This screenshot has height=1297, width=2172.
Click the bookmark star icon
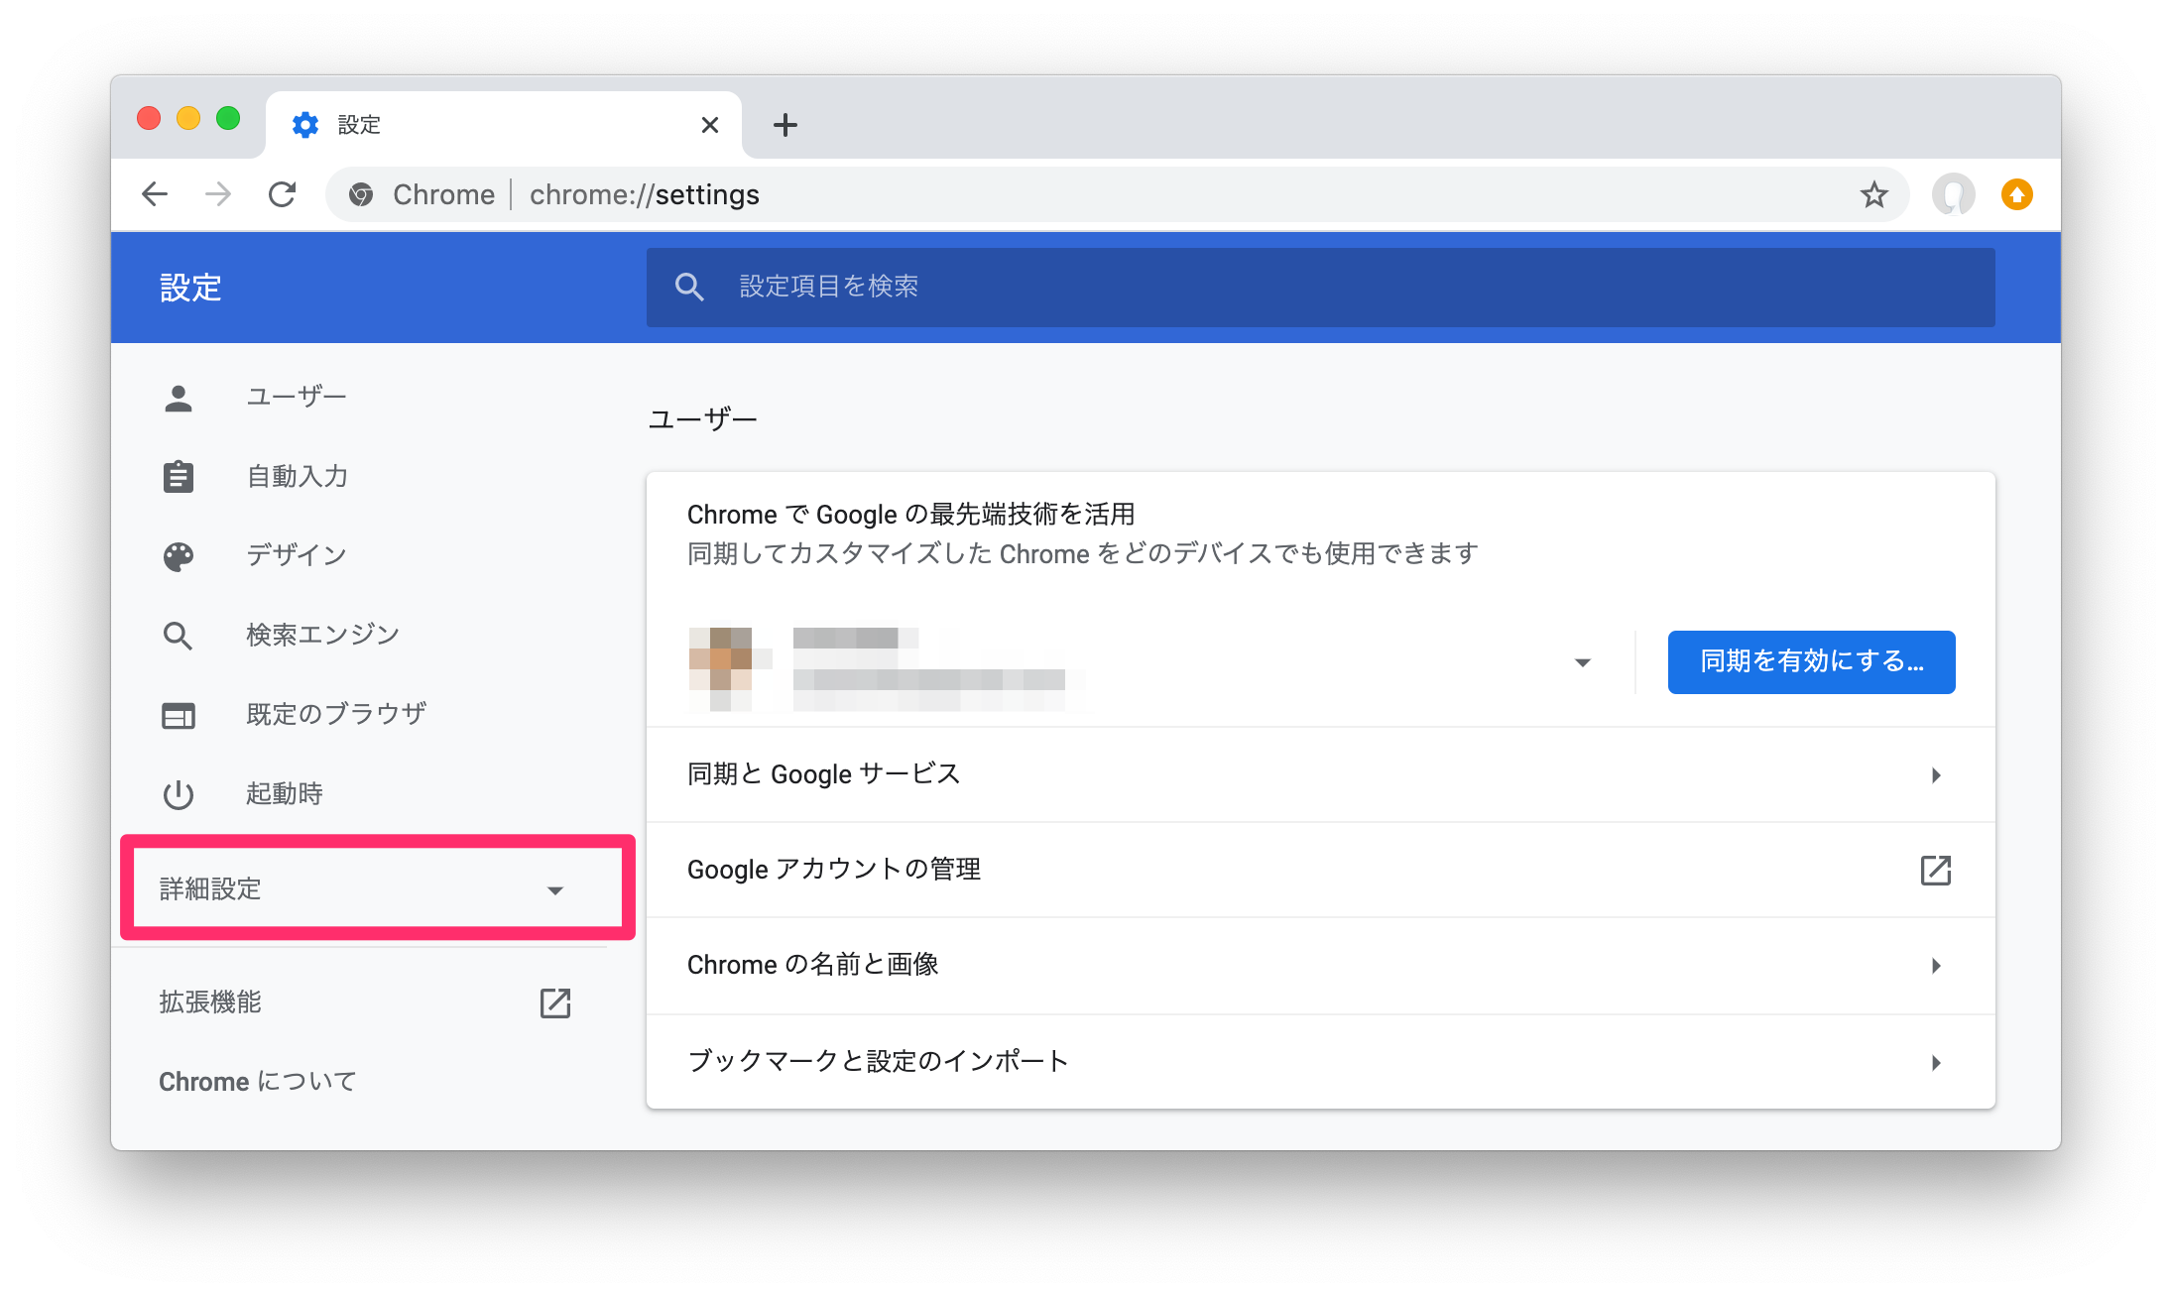(x=1877, y=194)
